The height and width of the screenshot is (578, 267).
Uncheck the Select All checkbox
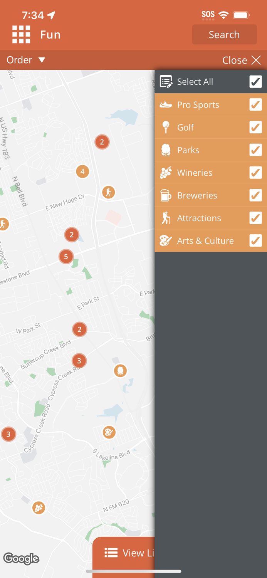pyautogui.click(x=255, y=82)
